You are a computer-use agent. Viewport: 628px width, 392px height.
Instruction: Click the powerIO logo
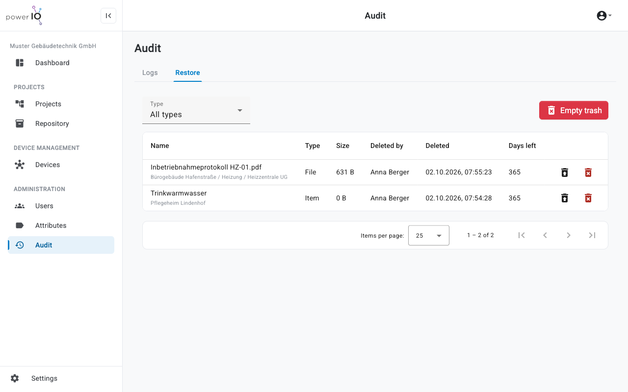tap(24, 16)
